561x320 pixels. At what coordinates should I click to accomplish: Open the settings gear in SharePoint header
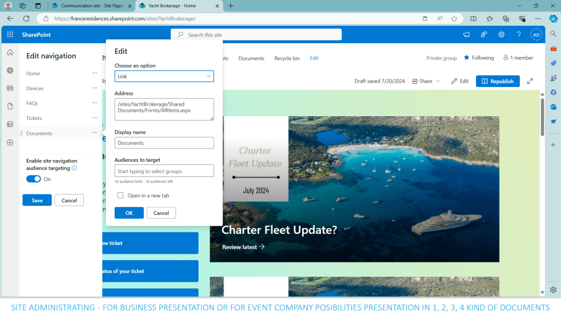click(501, 35)
